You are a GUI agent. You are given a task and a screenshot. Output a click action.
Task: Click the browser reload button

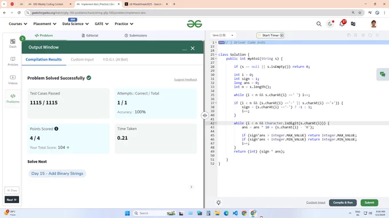(19, 13)
